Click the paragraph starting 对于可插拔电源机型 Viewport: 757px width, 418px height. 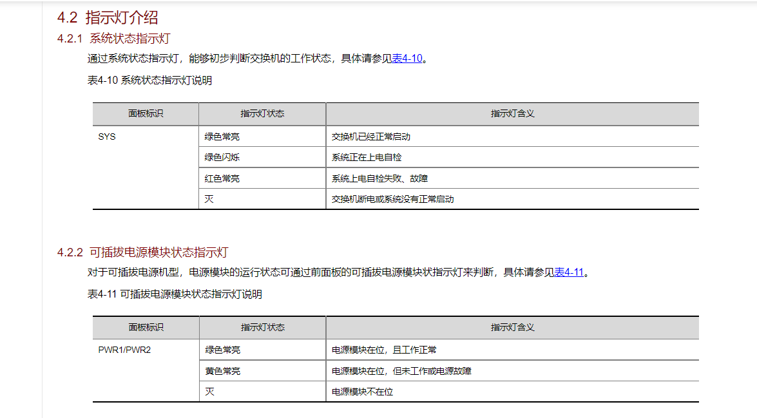[339, 272]
